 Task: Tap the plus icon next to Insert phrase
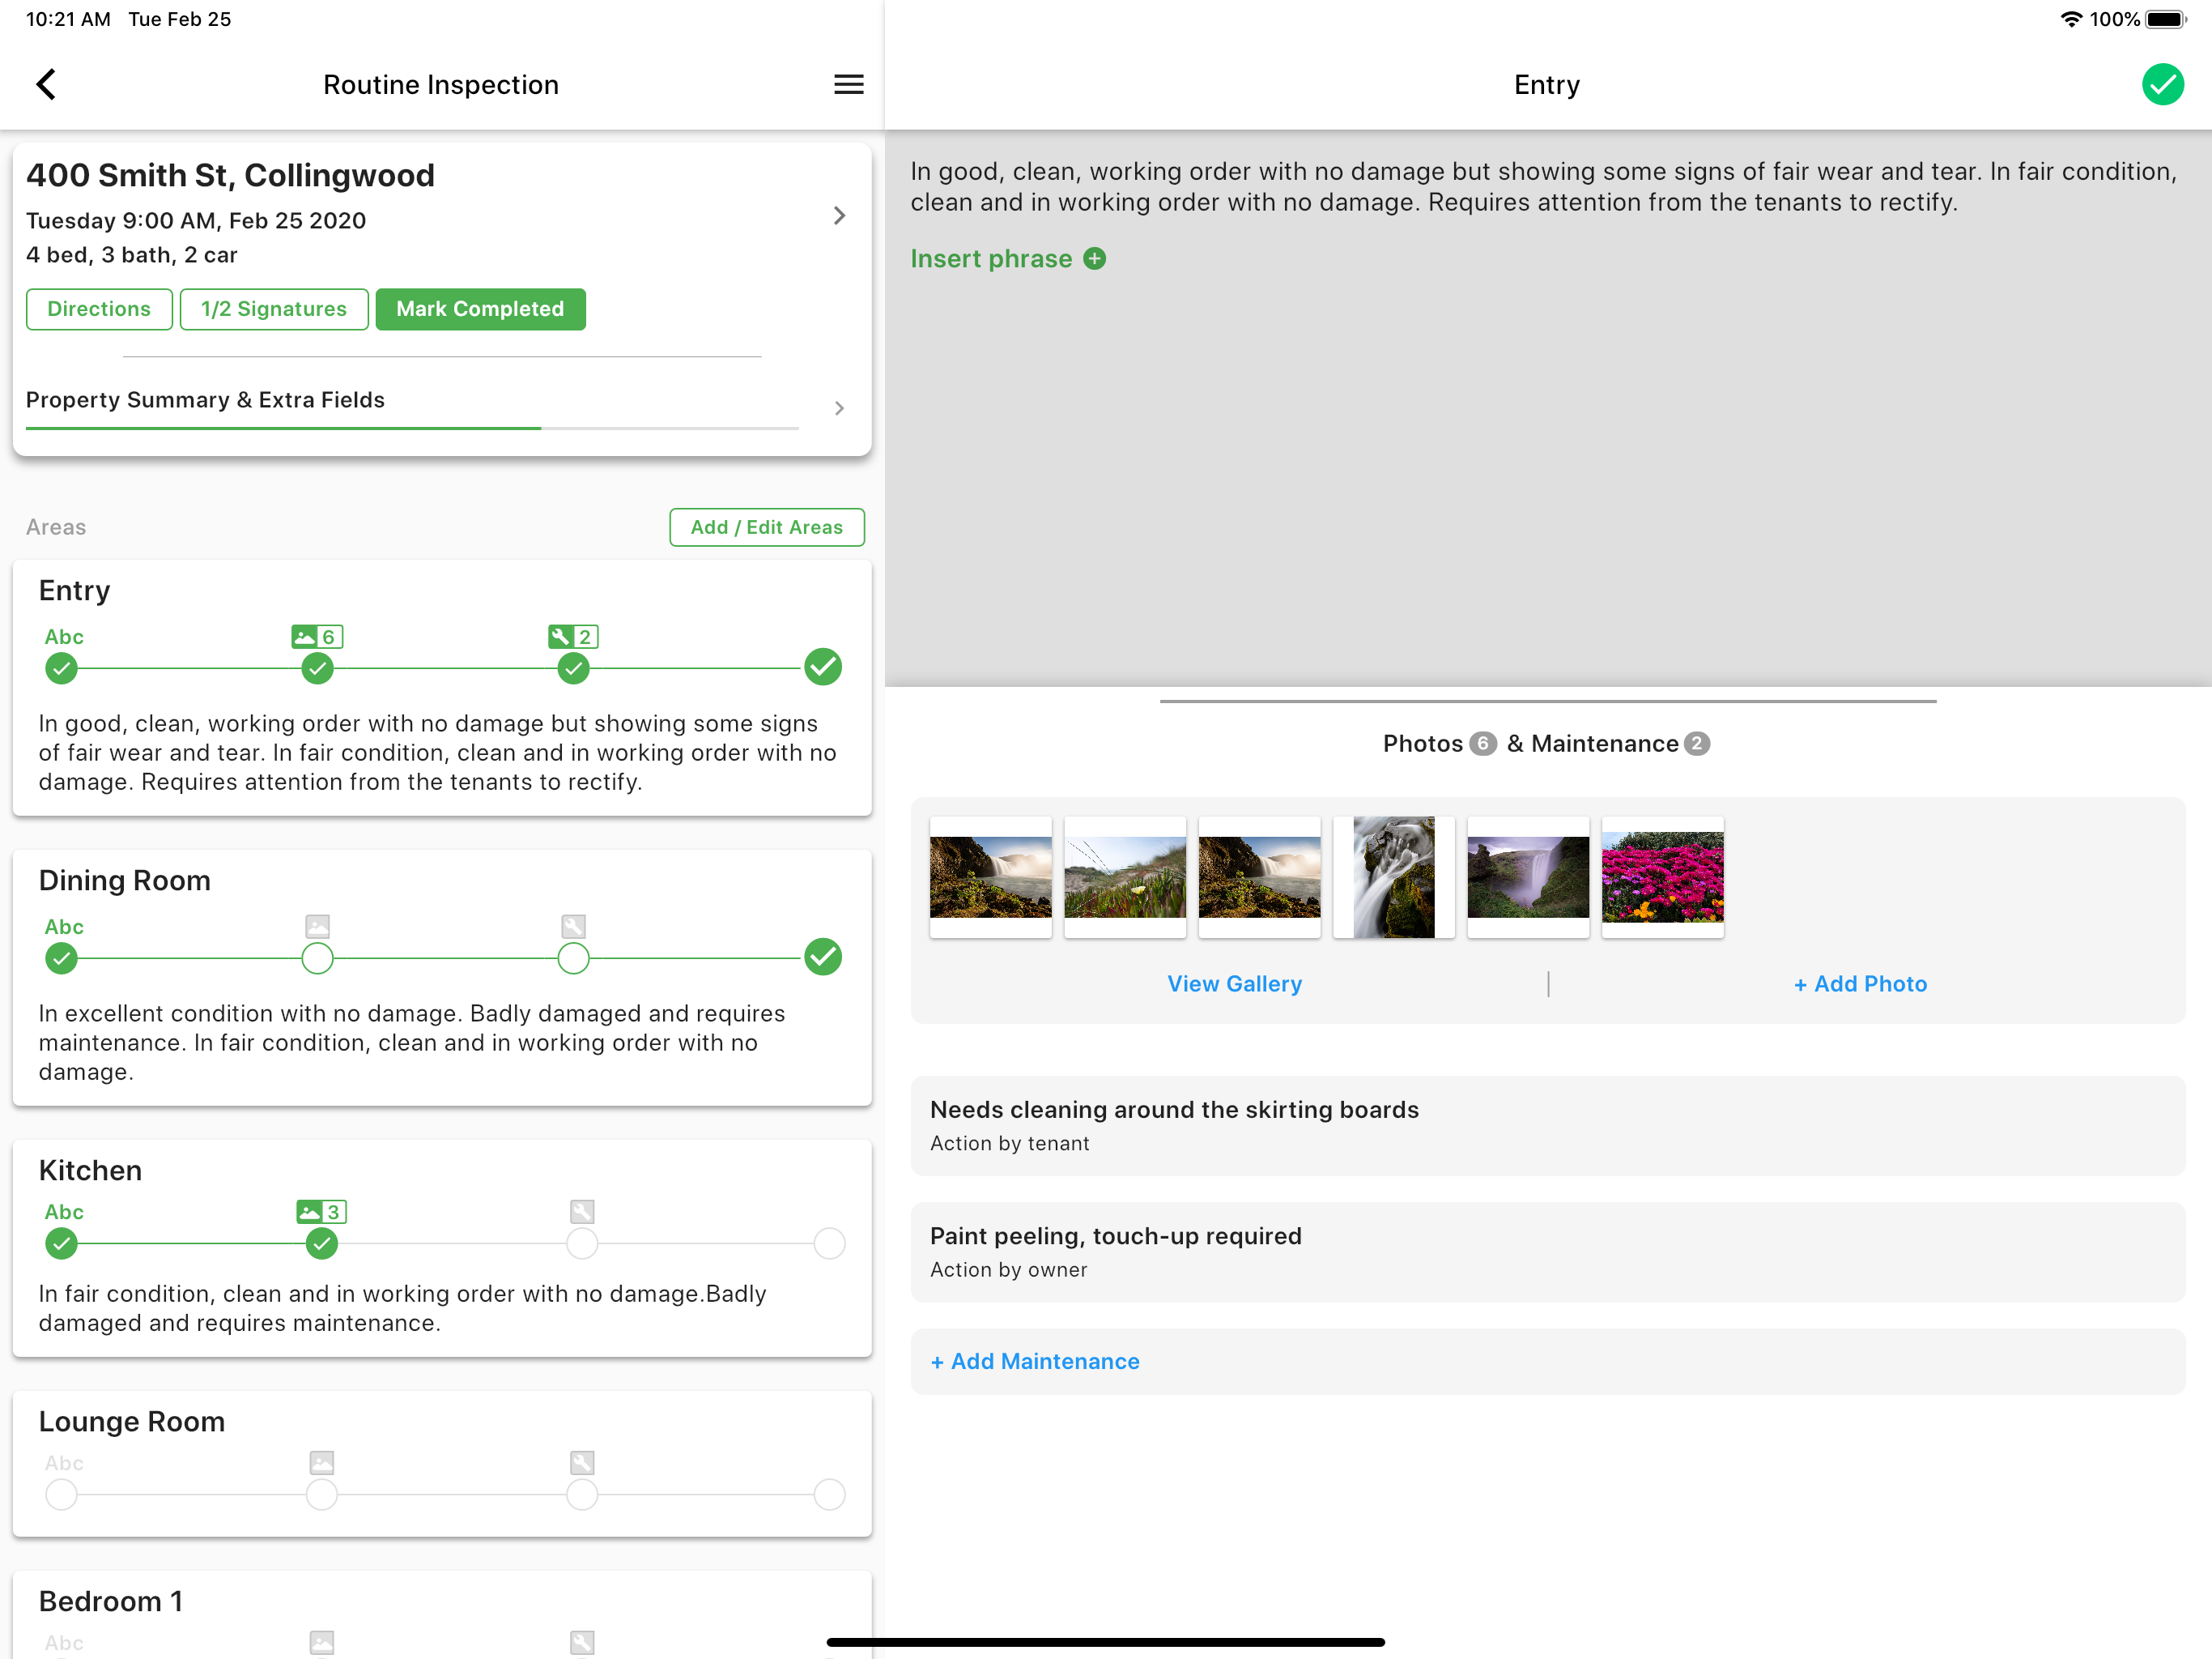[1095, 258]
